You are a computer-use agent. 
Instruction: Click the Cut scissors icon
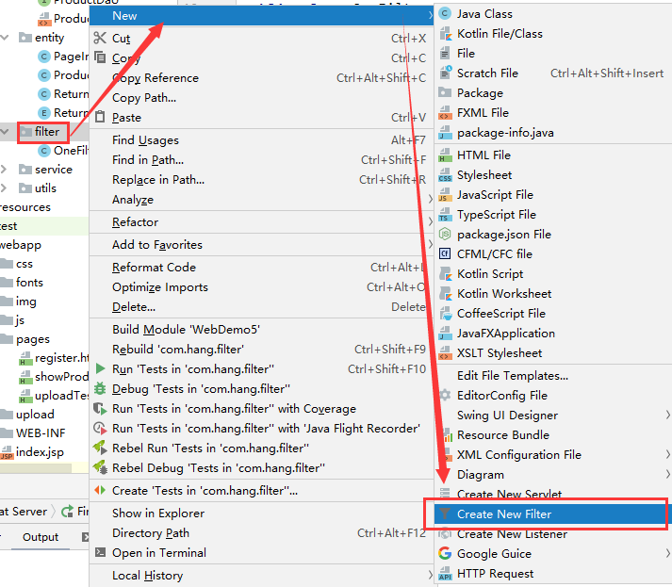(99, 38)
